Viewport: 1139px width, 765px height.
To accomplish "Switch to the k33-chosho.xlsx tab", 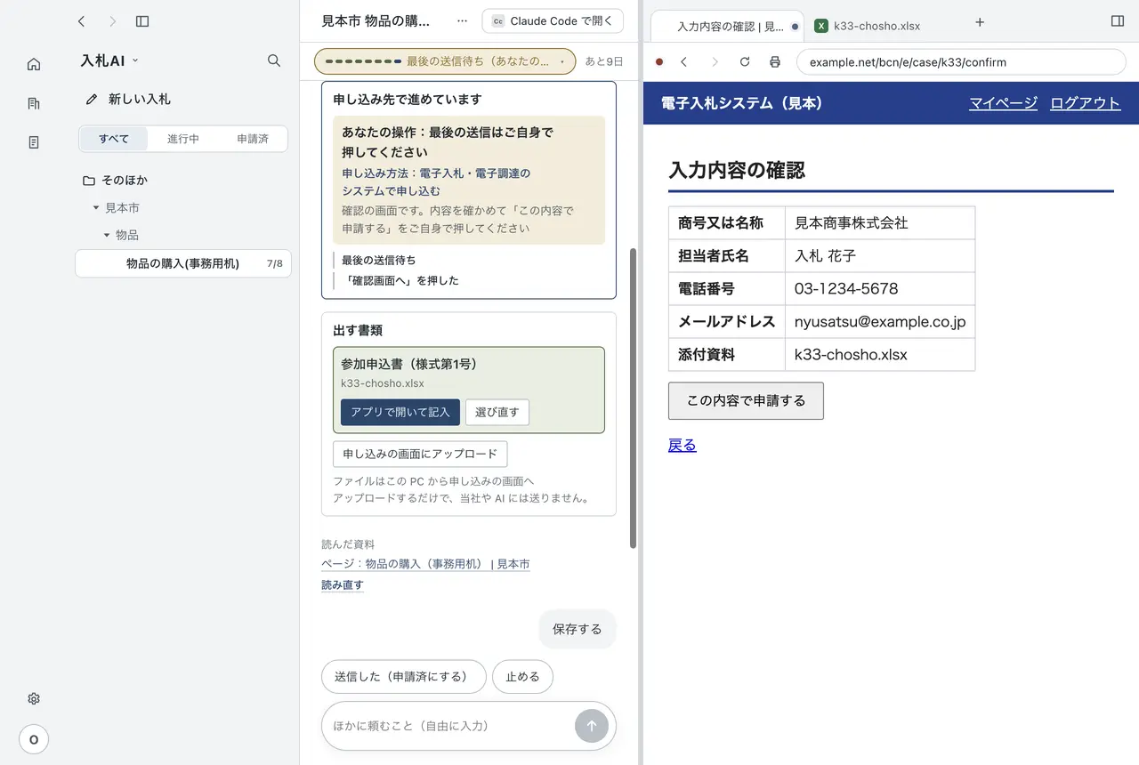I will coord(868,25).
